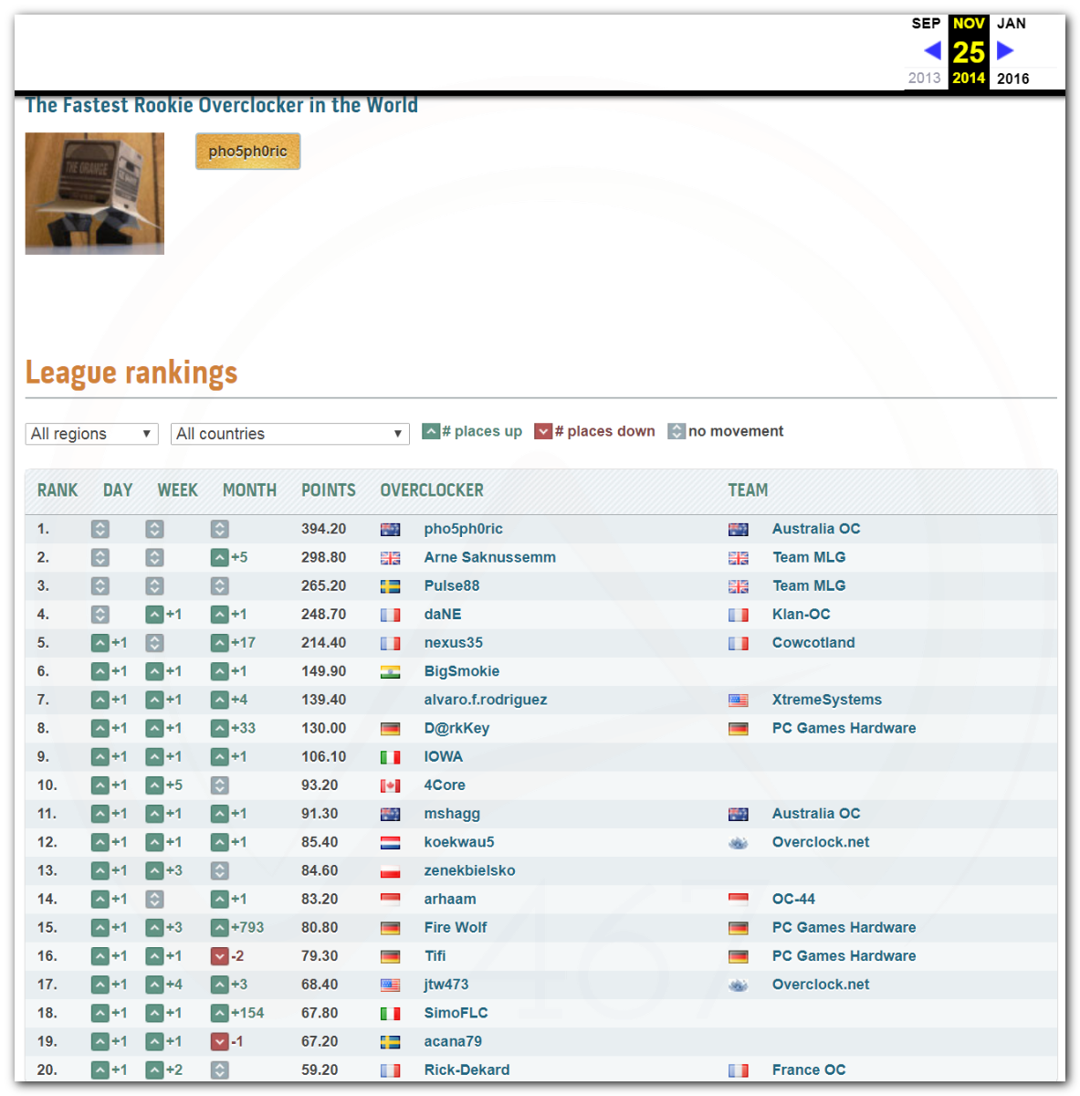Click US flag next to jtw473
The image size is (1080, 1096).
tap(390, 985)
